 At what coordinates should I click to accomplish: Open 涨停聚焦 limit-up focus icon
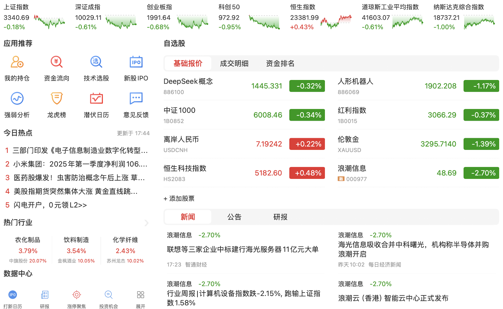76,295
